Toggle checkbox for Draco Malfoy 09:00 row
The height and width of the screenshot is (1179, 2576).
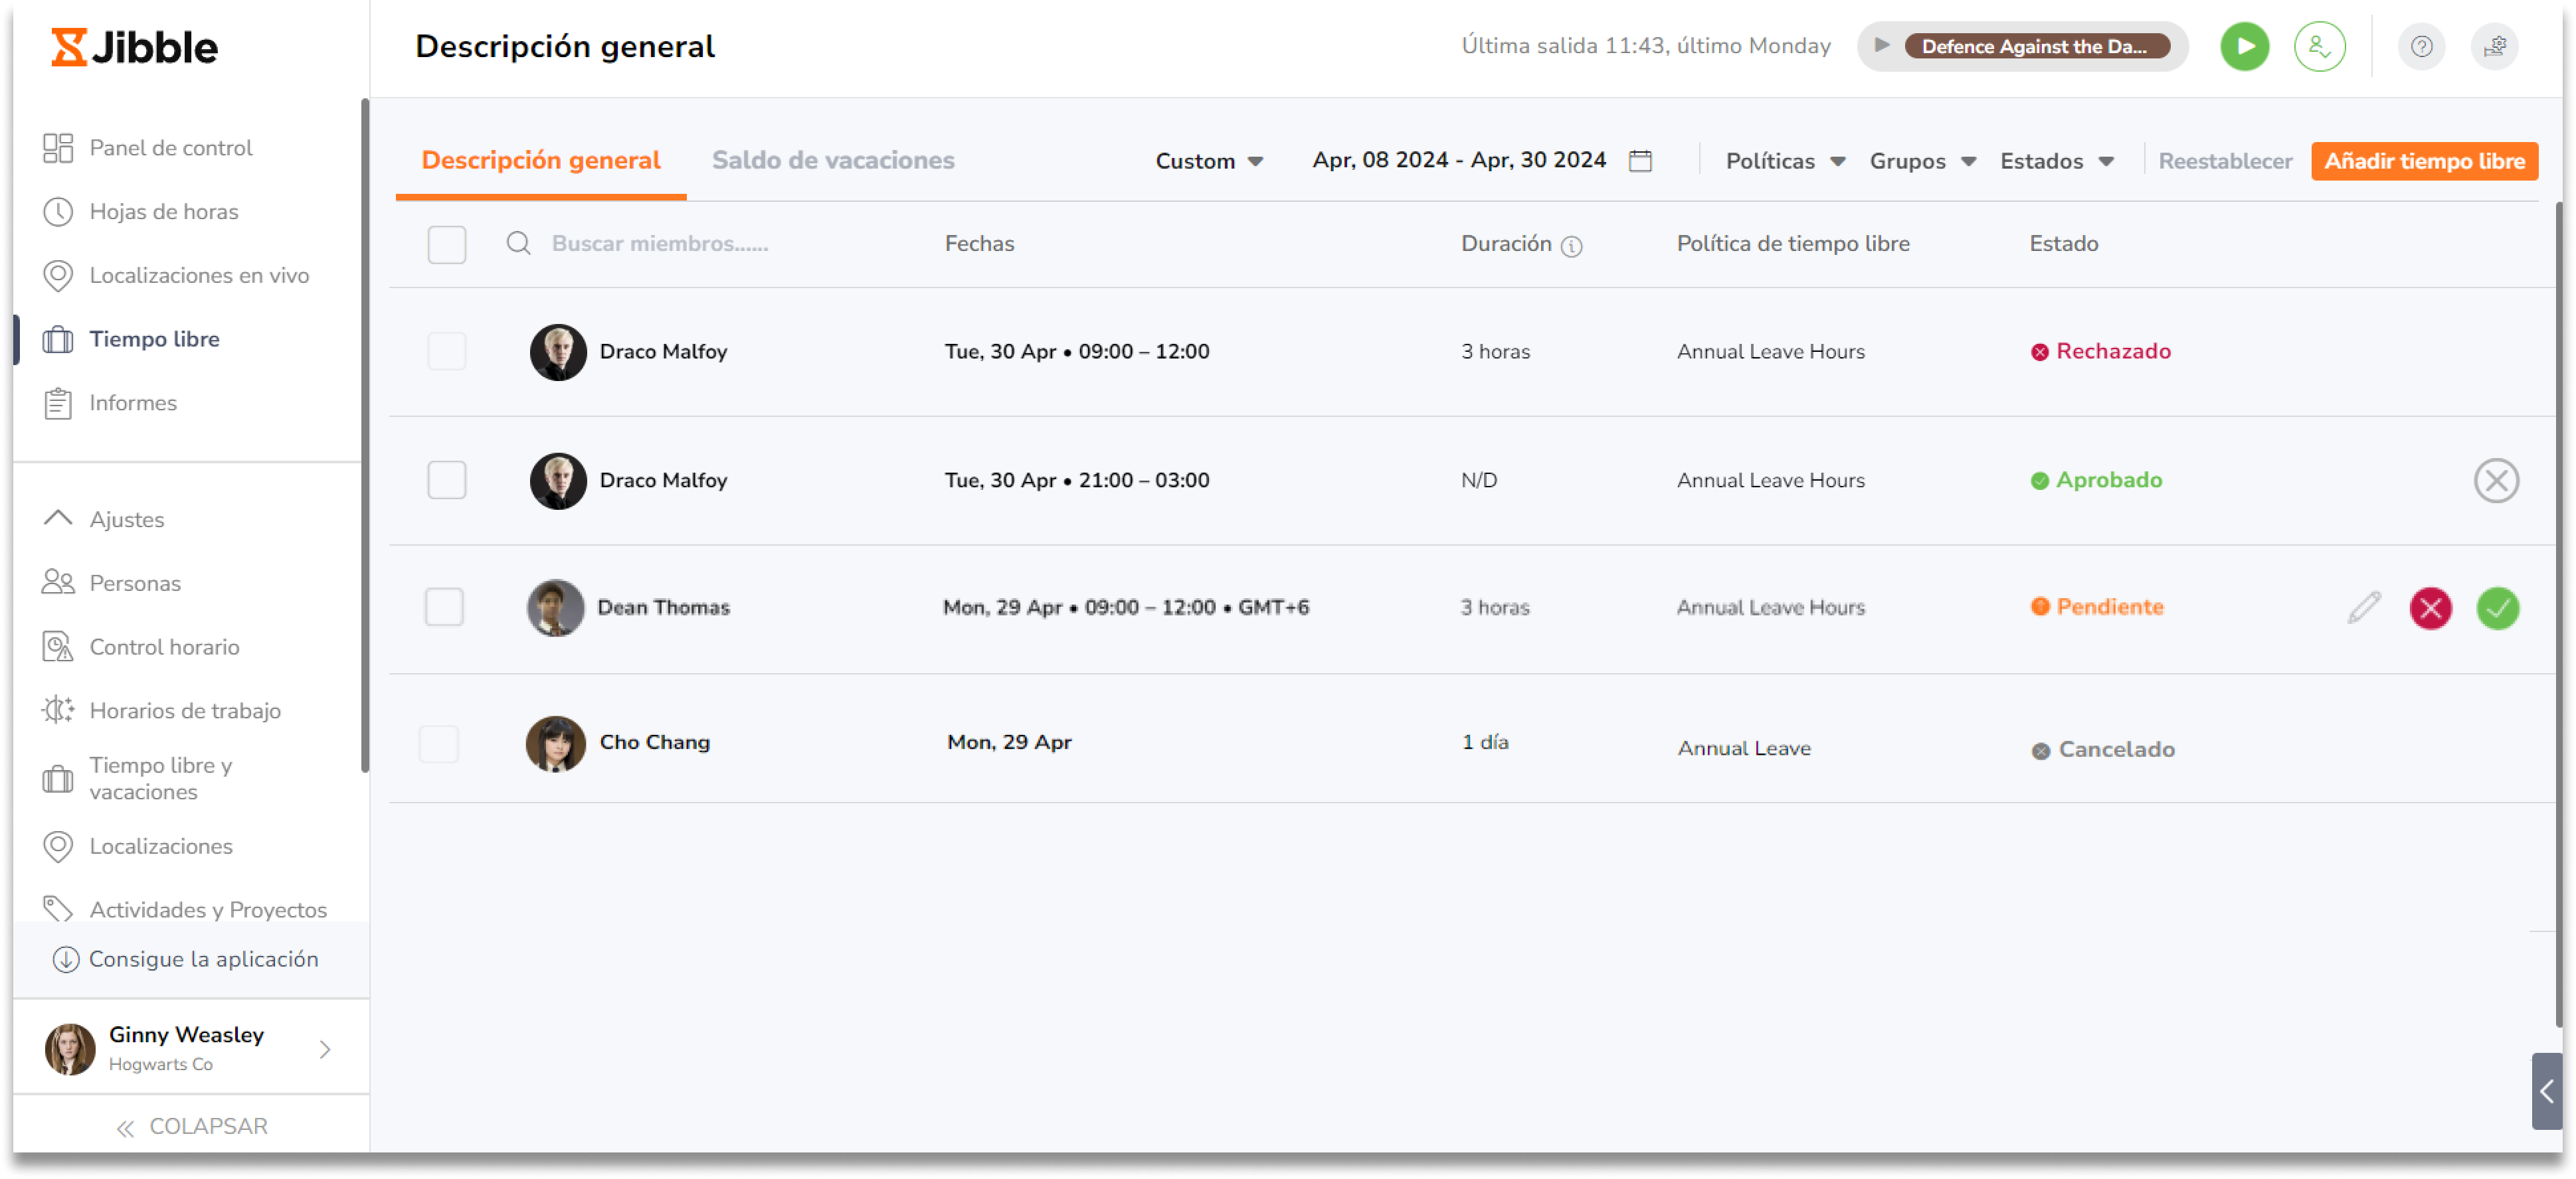click(447, 352)
